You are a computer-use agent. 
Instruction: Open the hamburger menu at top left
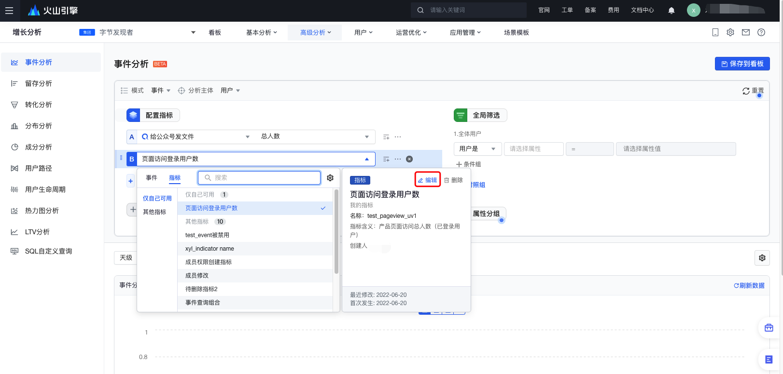(9, 10)
